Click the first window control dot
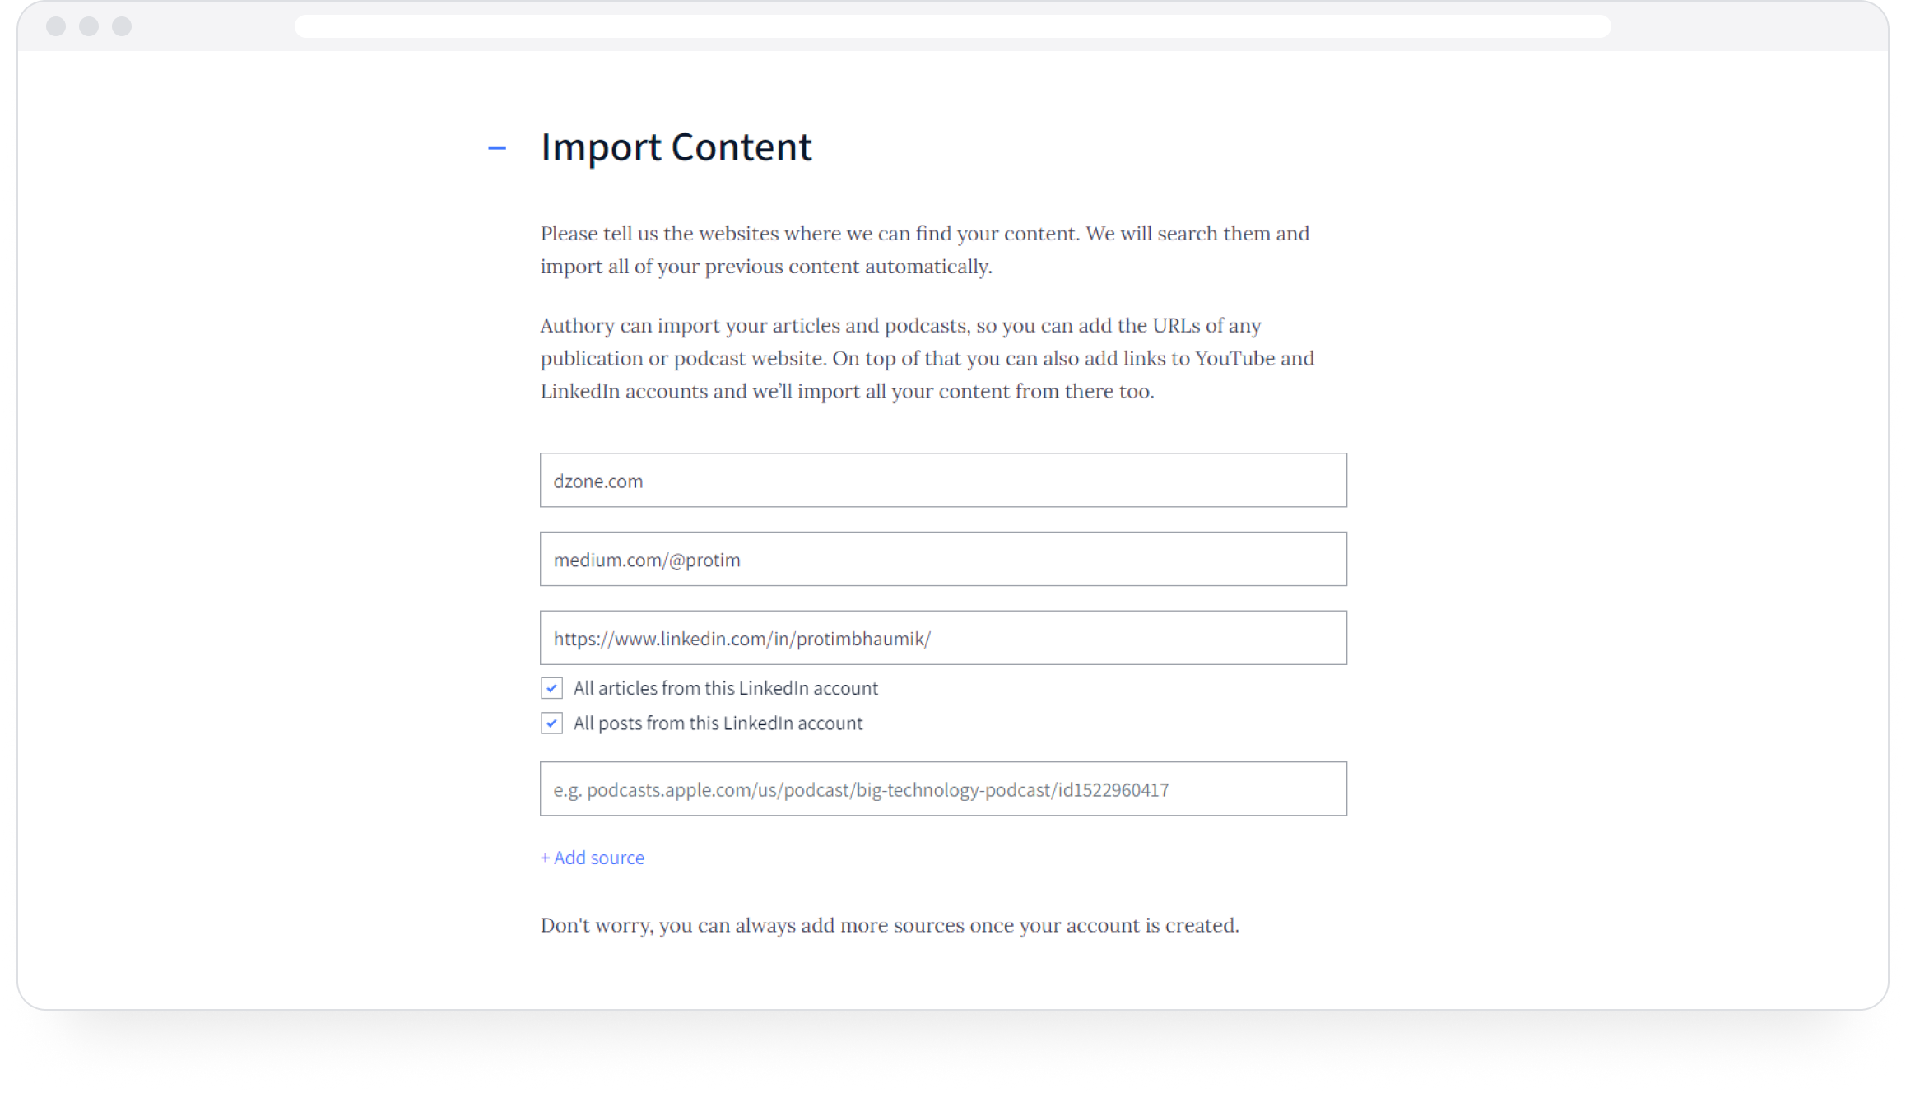1906x1093 pixels. pos(56,26)
